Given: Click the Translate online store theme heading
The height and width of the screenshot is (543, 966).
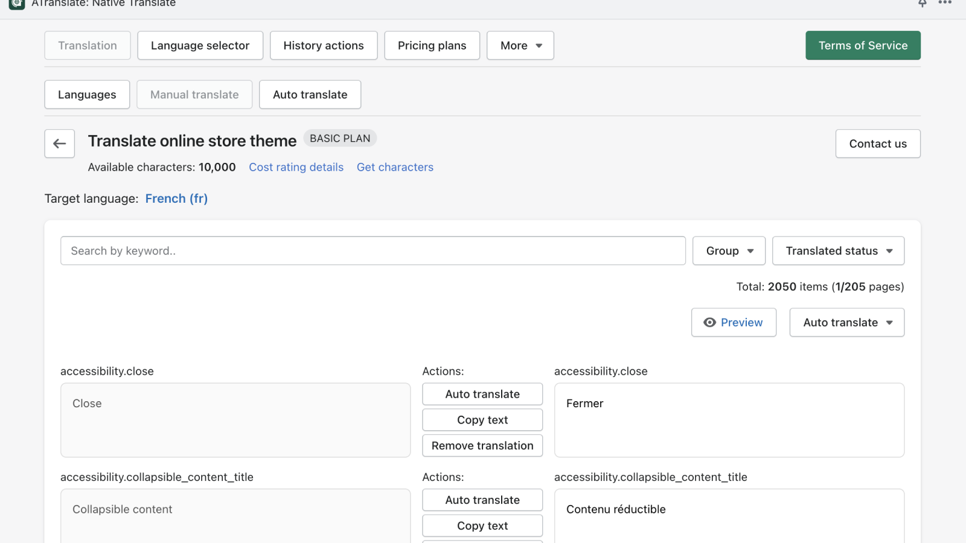Looking at the screenshot, I should [x=192, y=141].
